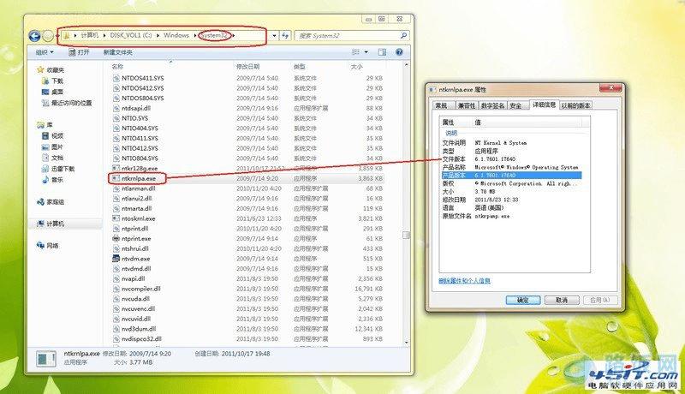685x394 pixels.
Task: Switch to the 以前的版本 tab in properties
Action: (x=575, y=105)
